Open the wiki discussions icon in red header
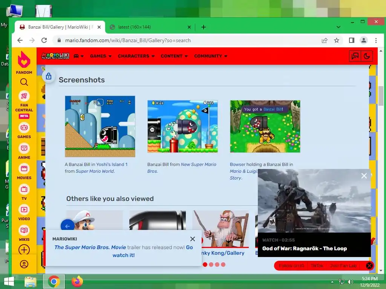 click(355, 56)
